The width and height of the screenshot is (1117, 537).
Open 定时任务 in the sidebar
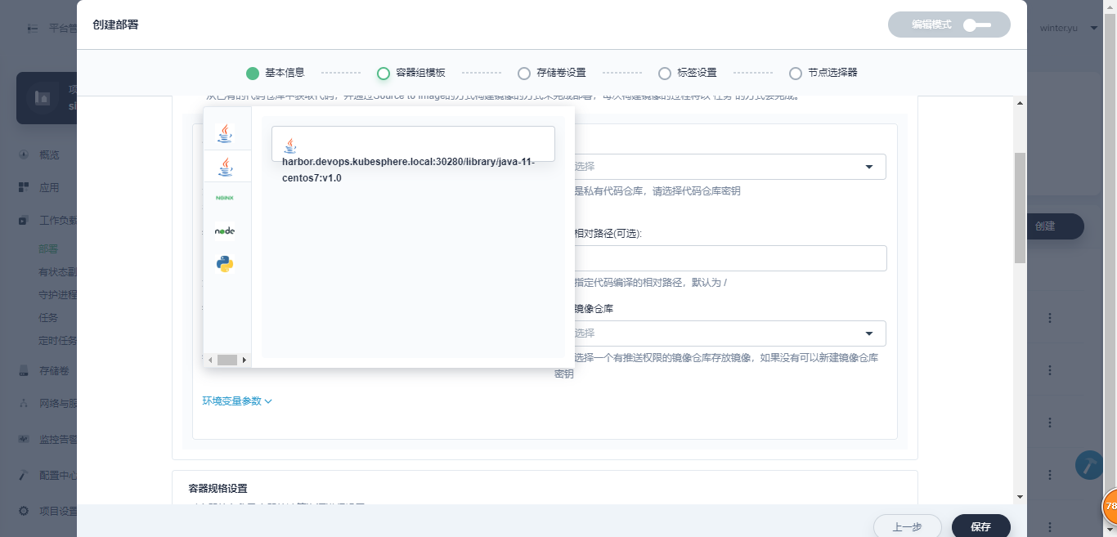(57, 341)
